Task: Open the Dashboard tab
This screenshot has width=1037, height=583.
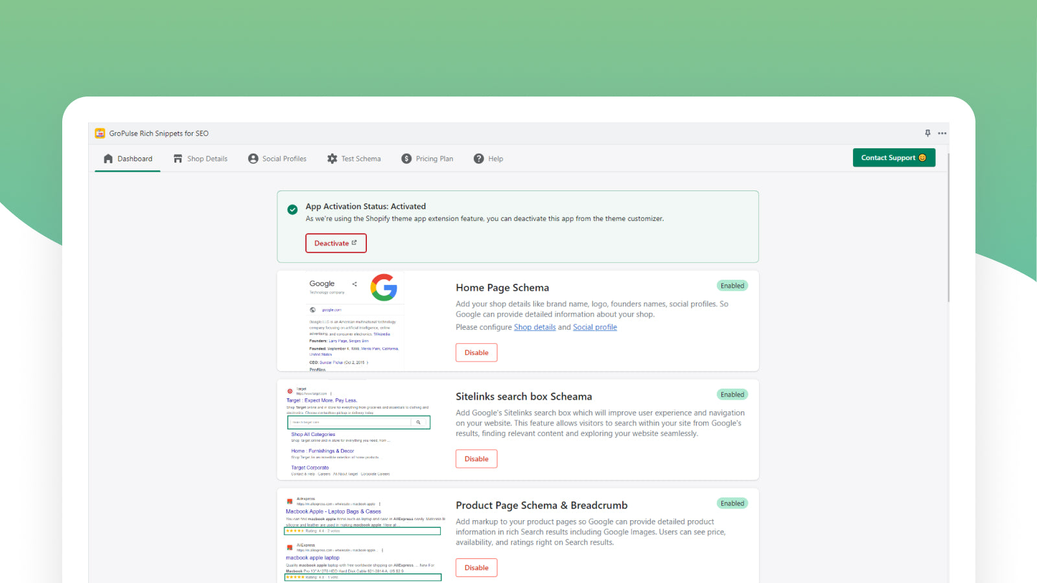Action: pyautogui.click(x=128, y=159)
